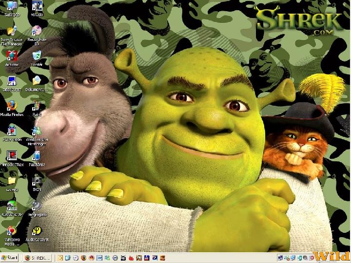This screenshot has width=351, height=263.
Task: Select the SKIN desktop shortcut
Action: [37, 184]
